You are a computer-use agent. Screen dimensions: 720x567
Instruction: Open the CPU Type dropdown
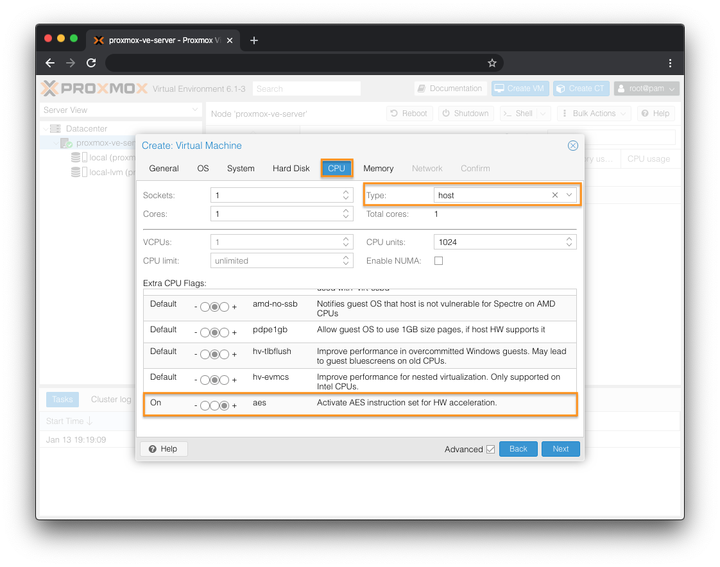click(x=569, y=195)
